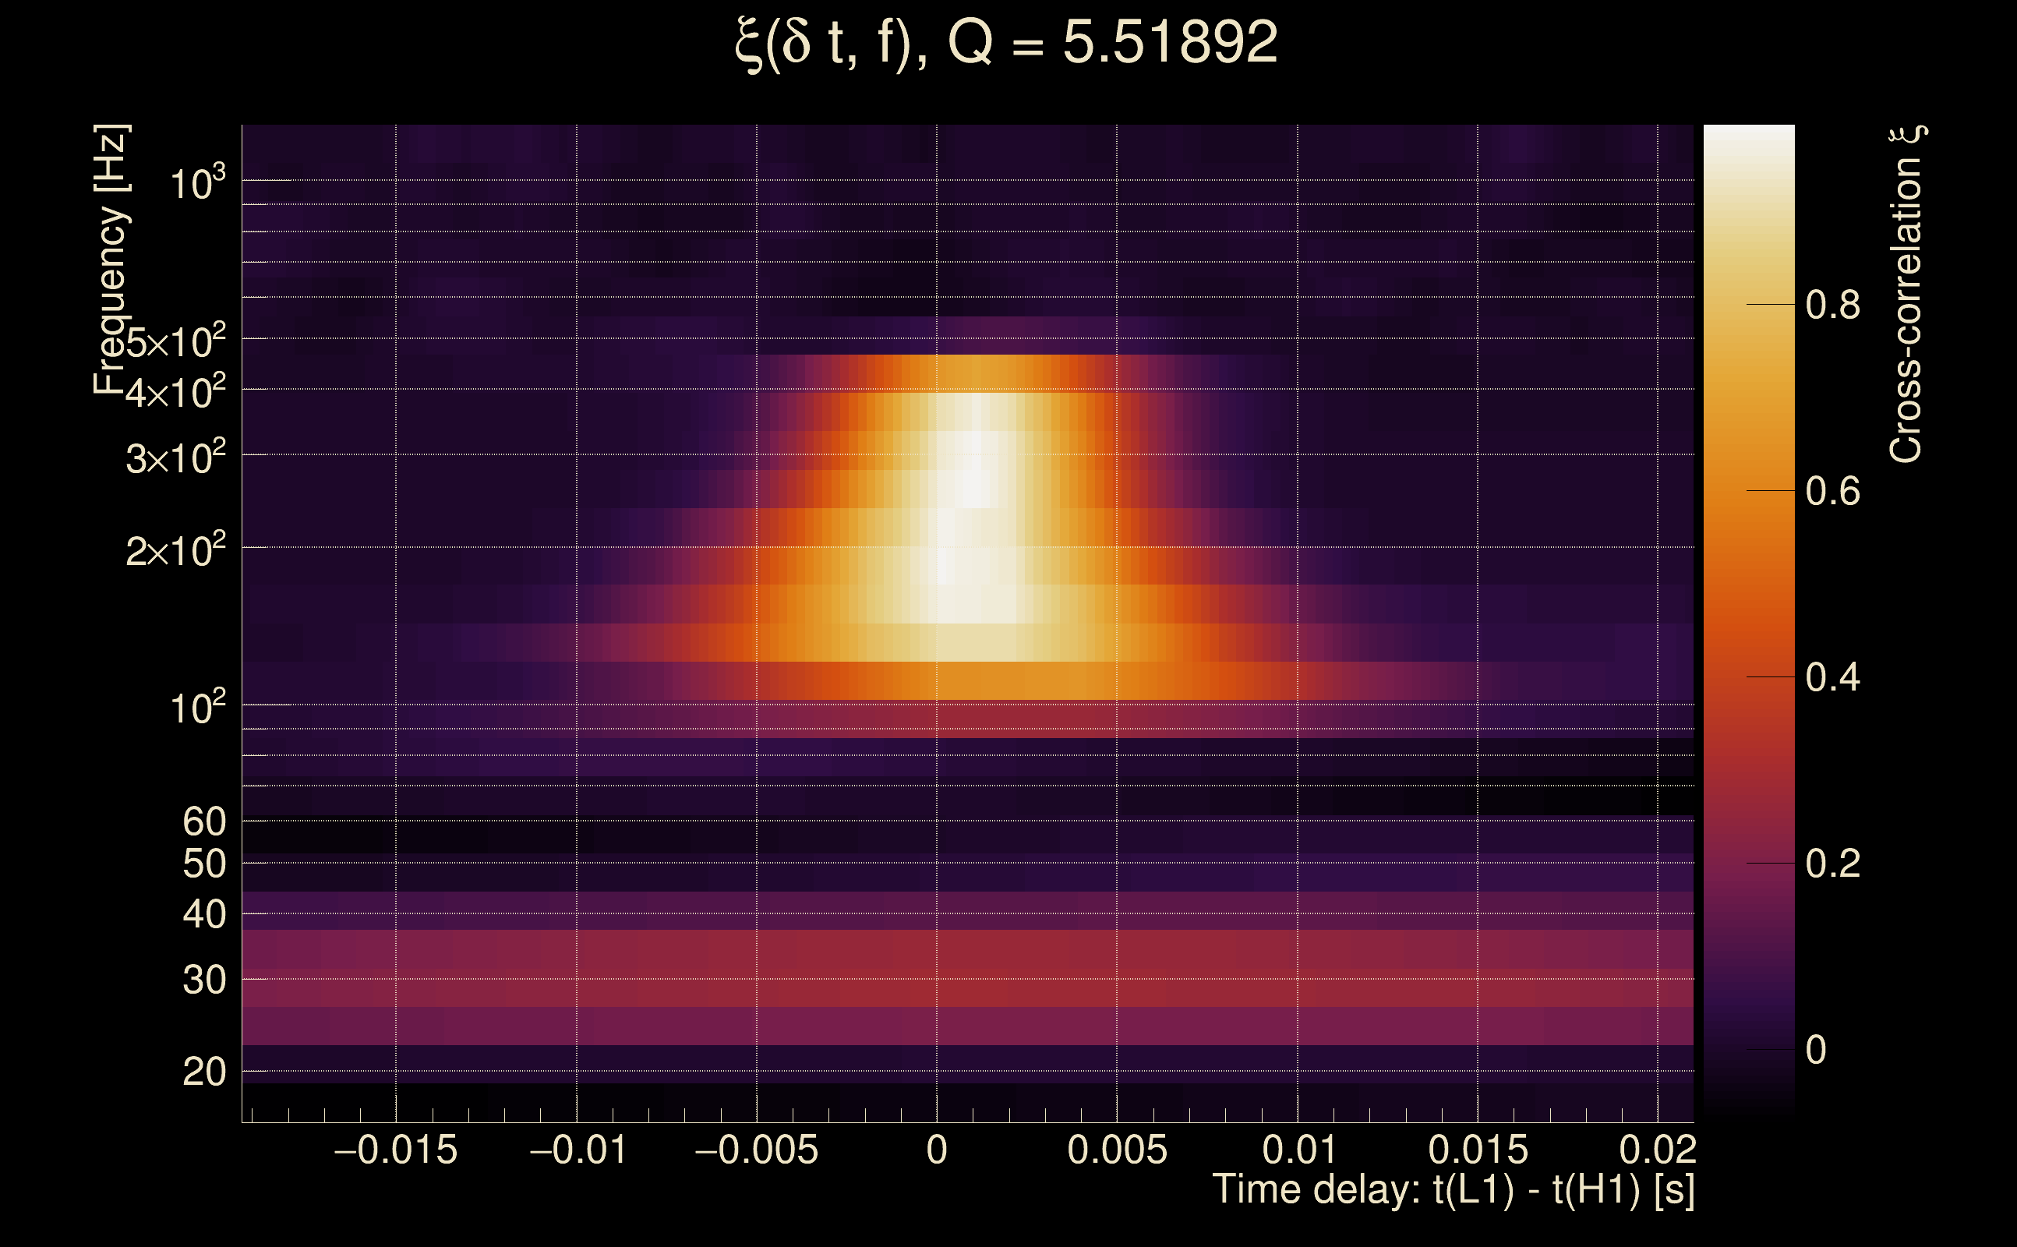Click the 0 label on the colorbar
The width and height of the screenshot is (2017, 1247).
click(1816, 1050)
